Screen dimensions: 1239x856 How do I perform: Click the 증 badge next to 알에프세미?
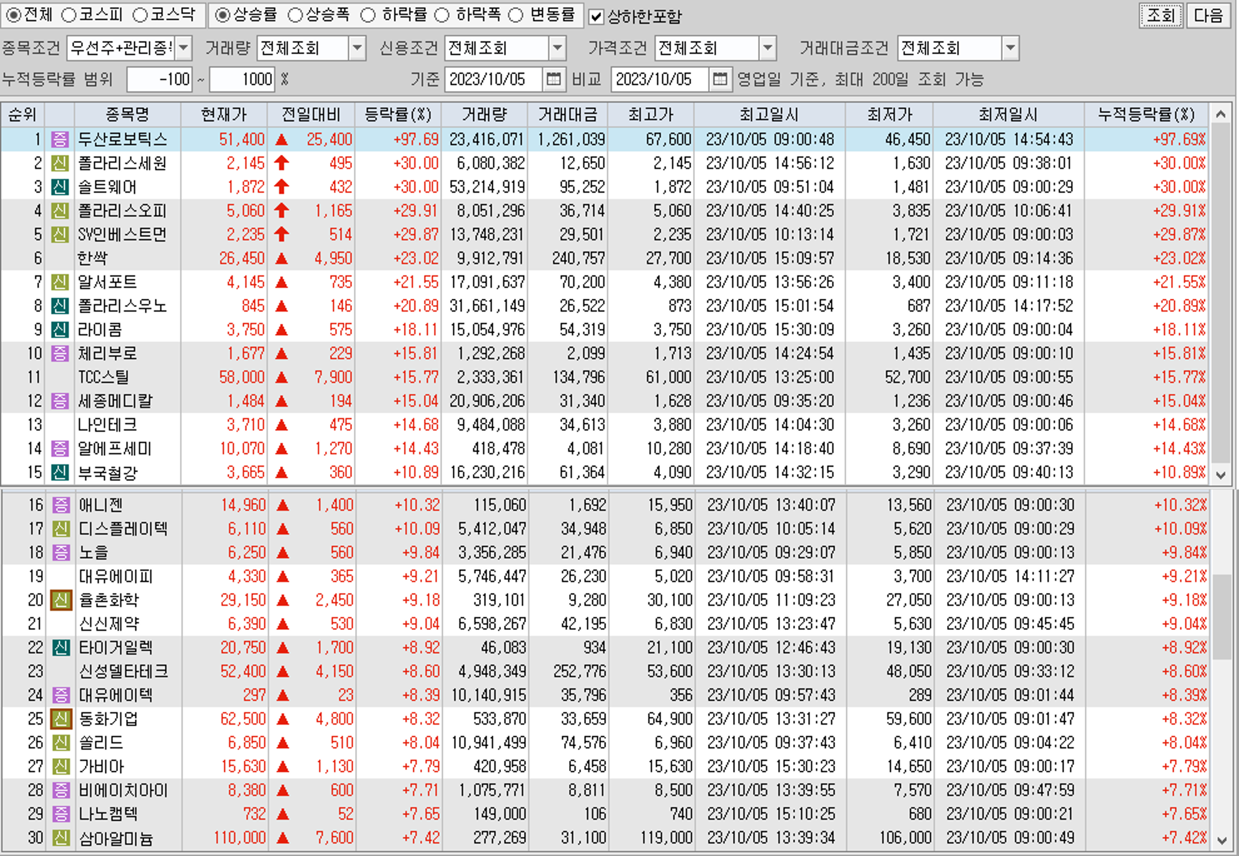coord(60,448)
